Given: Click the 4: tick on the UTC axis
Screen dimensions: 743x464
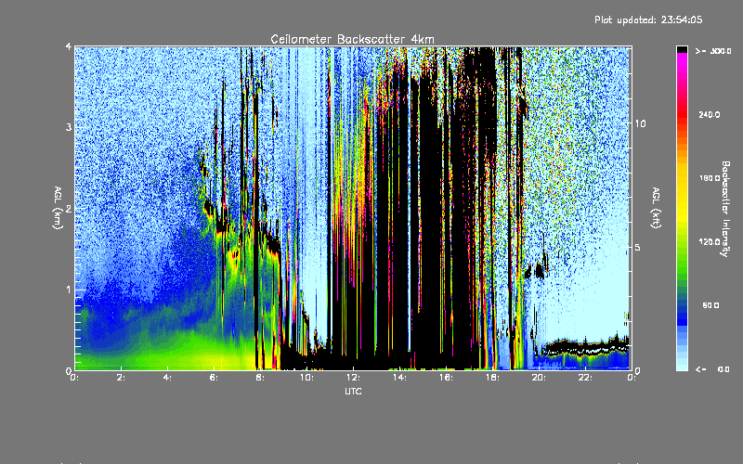Looking at the screenshot, I should point(168,378).
